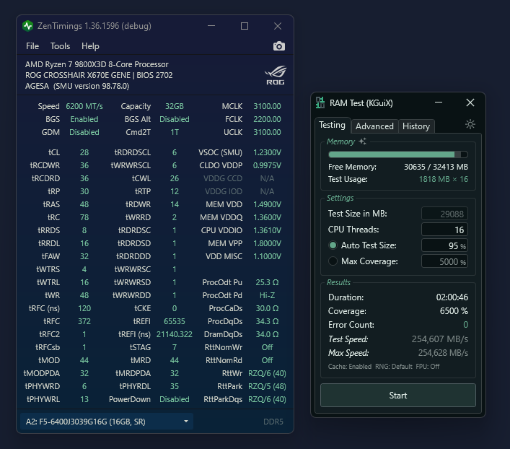
Task: Open the Help menu
Action: tap(90, 46)
